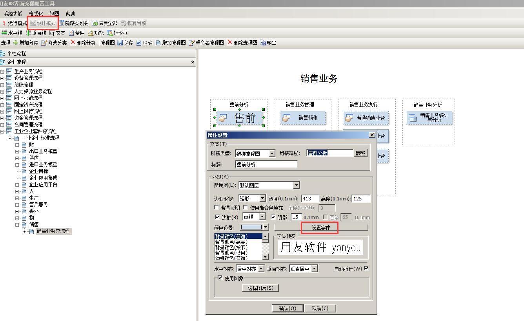Click the 销售业务统计与分析 node
The width and height of the screenshot is (524, 321).
[x=429, y=117]
